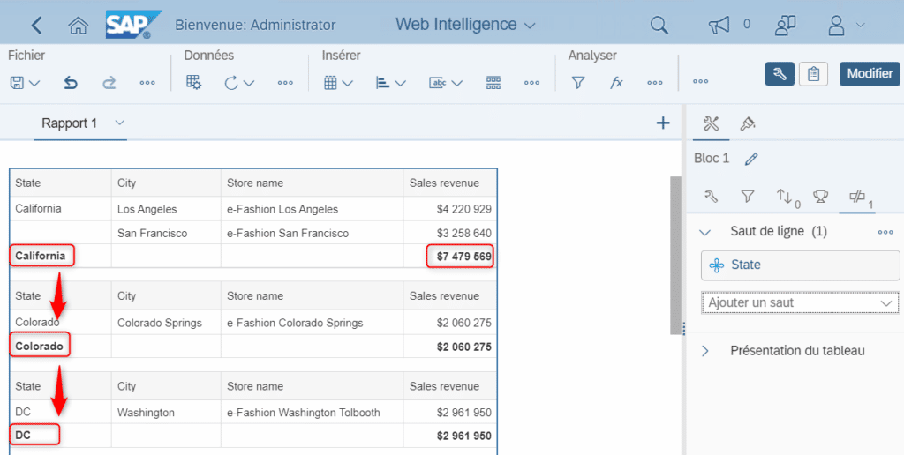Select the Washington city cell
The height and width of the screenshot is (455, 904).
[x=166, y=413]
